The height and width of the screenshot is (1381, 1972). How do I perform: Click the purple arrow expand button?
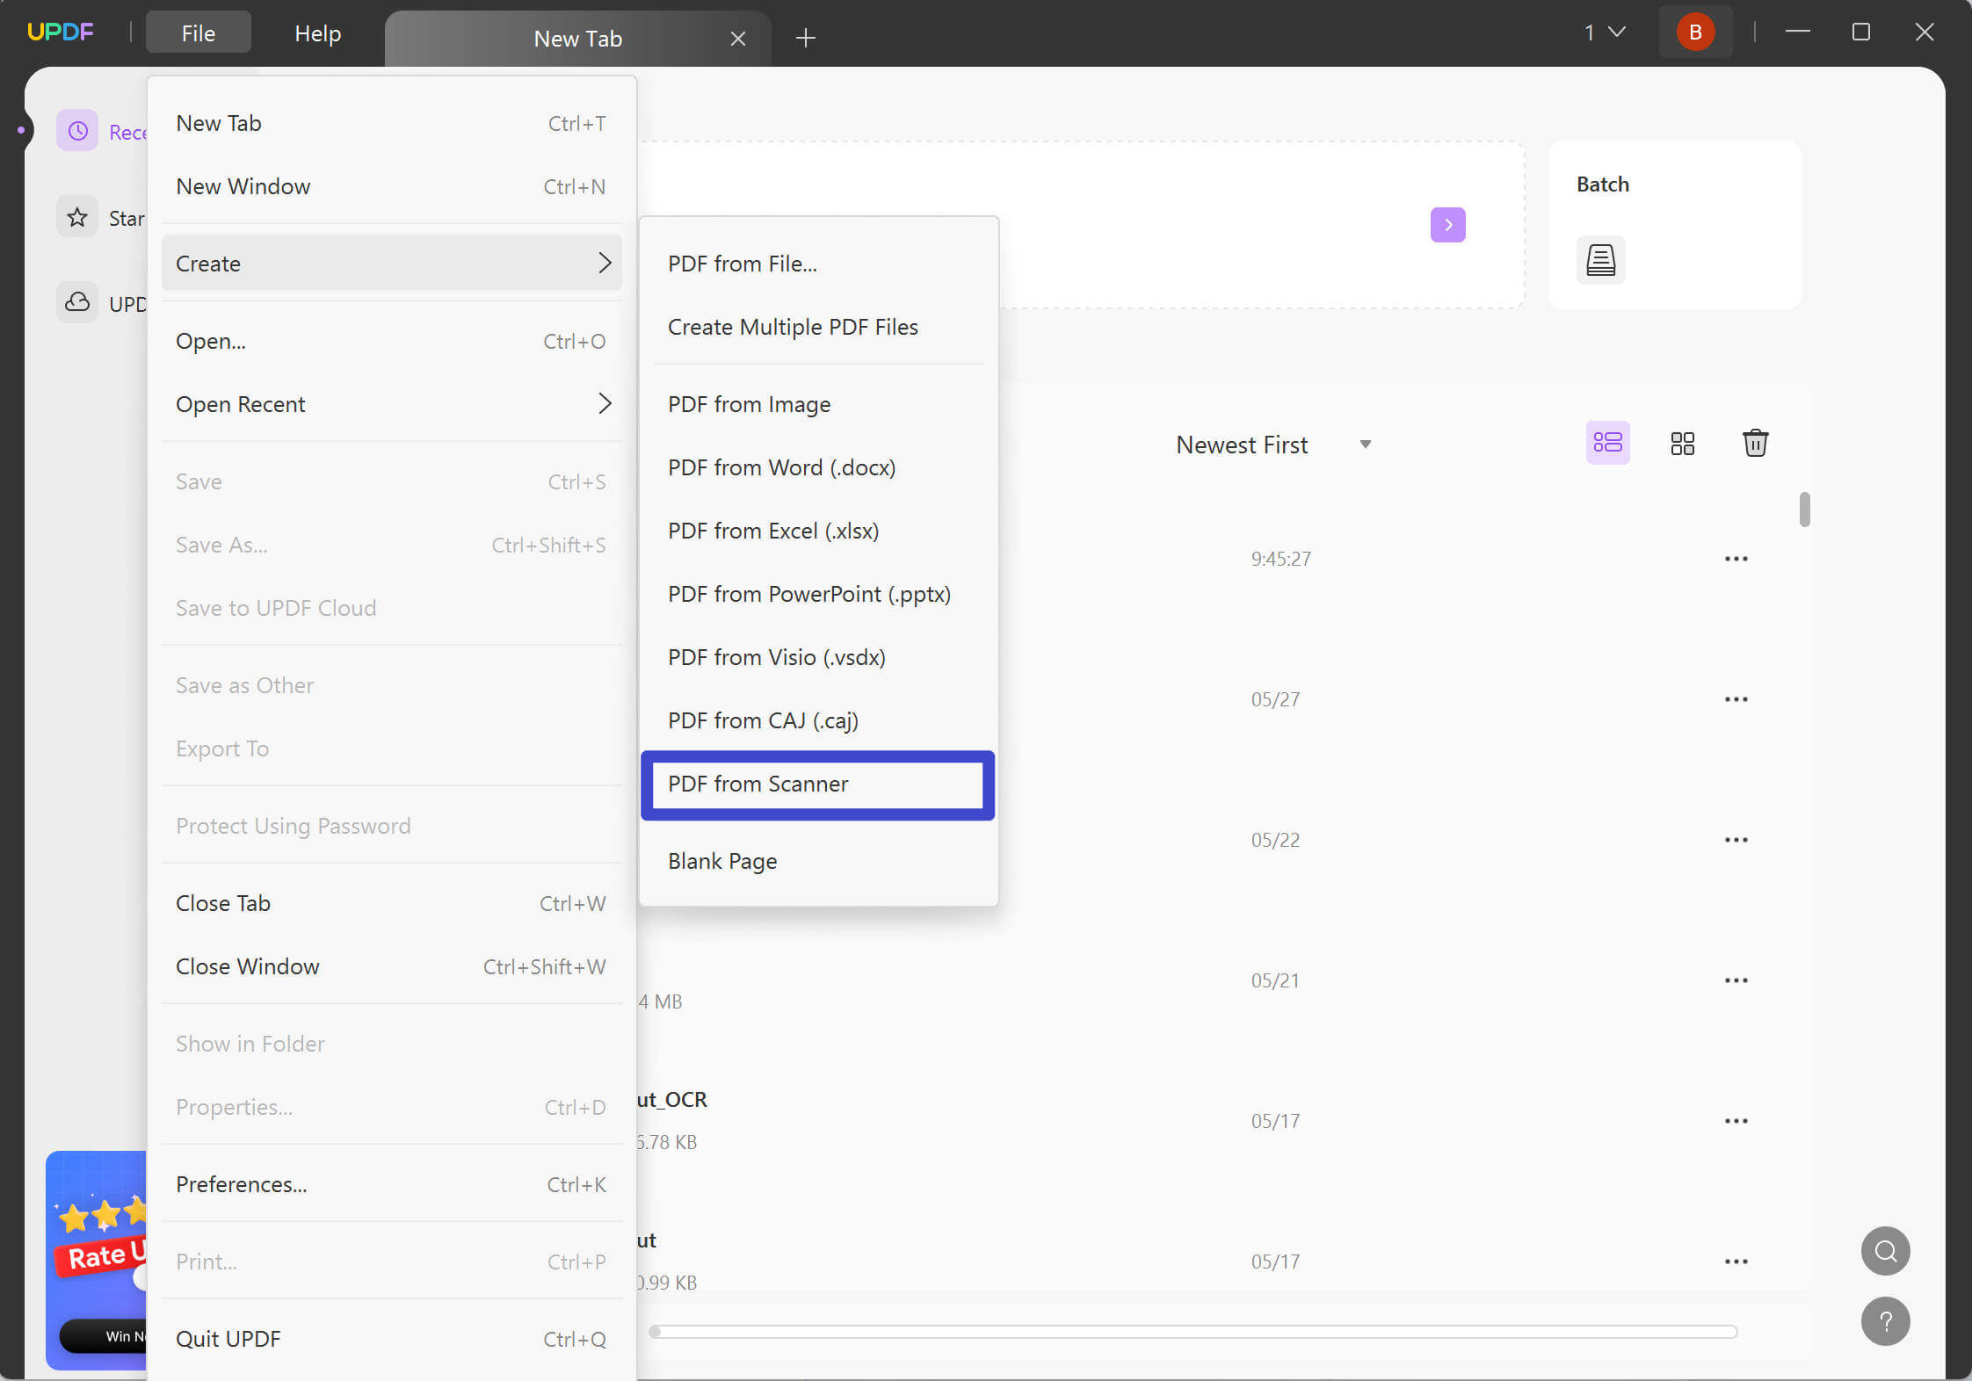pyautogui.click(x=1447, y=225)
